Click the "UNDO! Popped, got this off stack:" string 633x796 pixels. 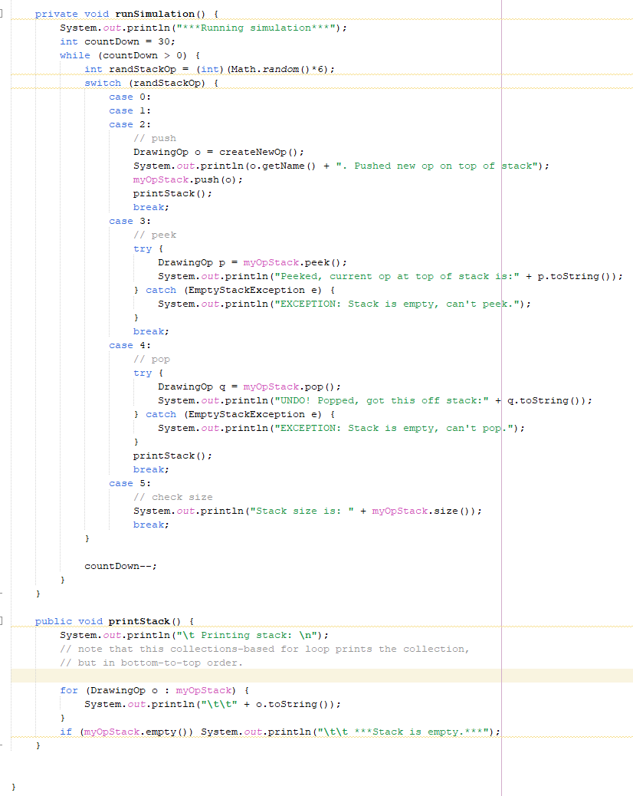382,400
